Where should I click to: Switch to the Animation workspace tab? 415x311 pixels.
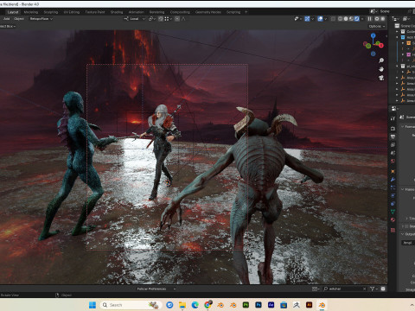click(137, 12)
